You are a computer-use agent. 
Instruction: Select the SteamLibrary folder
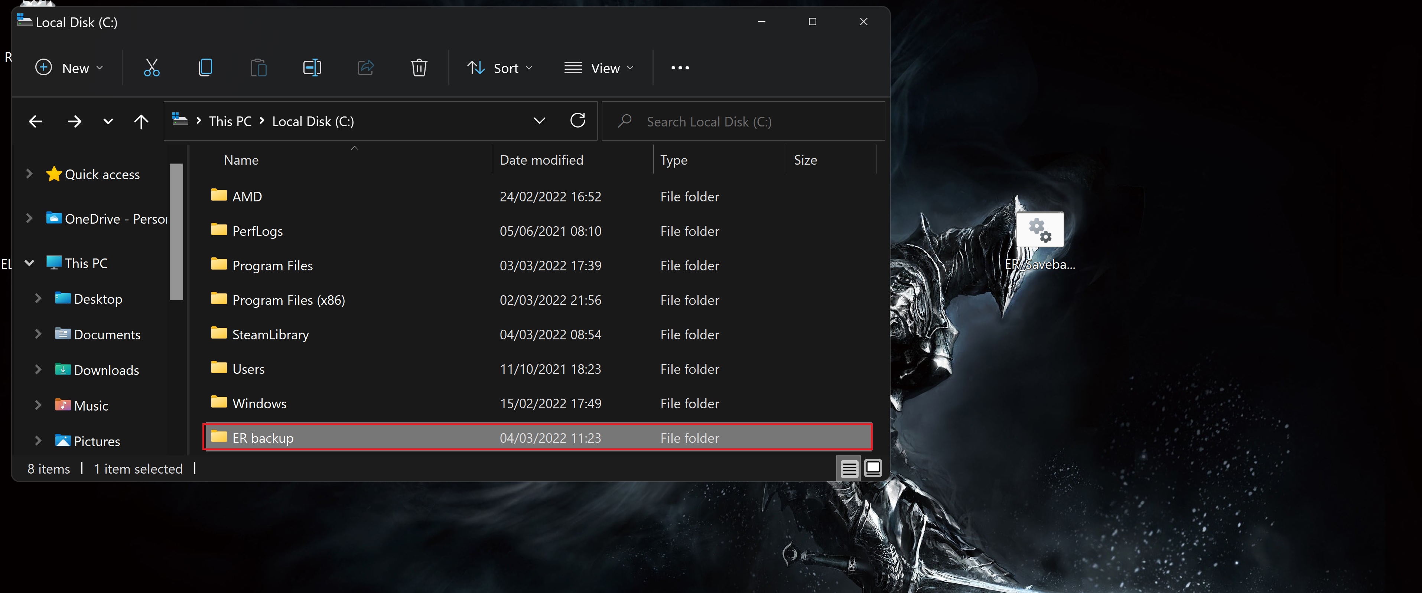point(270,335)
